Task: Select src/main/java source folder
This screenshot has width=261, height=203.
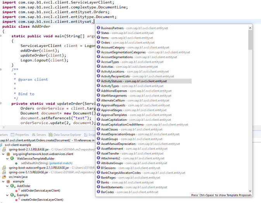Action: click(x=18, y=177)
